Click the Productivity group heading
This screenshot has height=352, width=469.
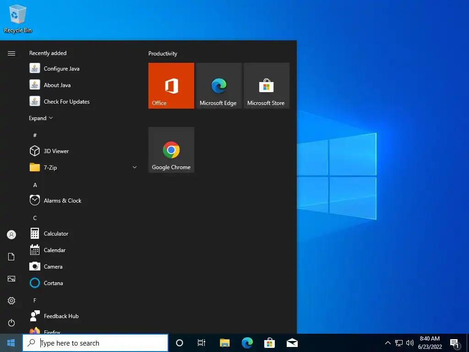[163, 54]
